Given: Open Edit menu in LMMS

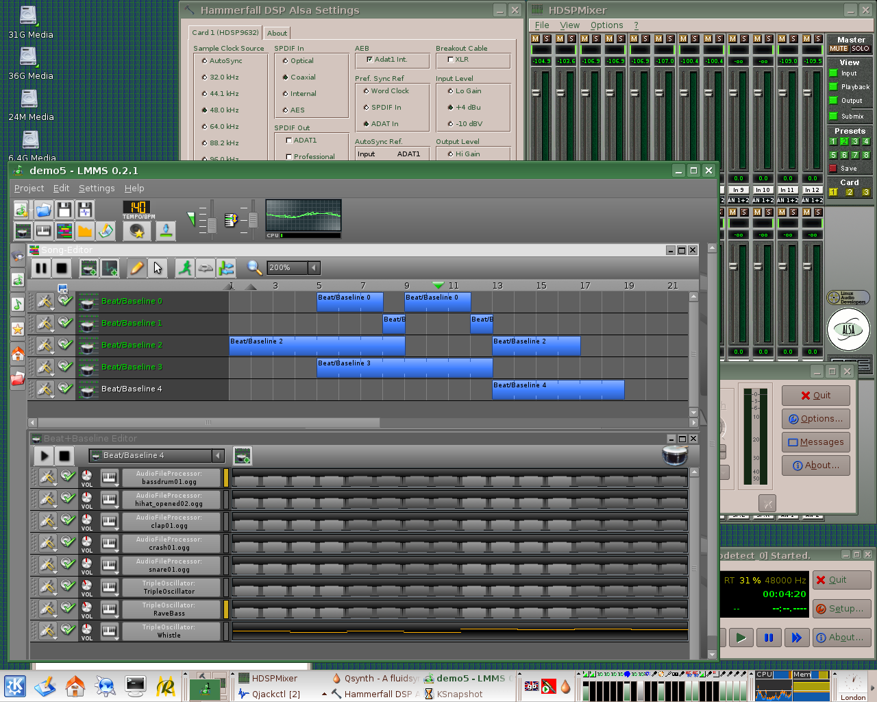Looking at the screenshot, I should pos(61,189).
